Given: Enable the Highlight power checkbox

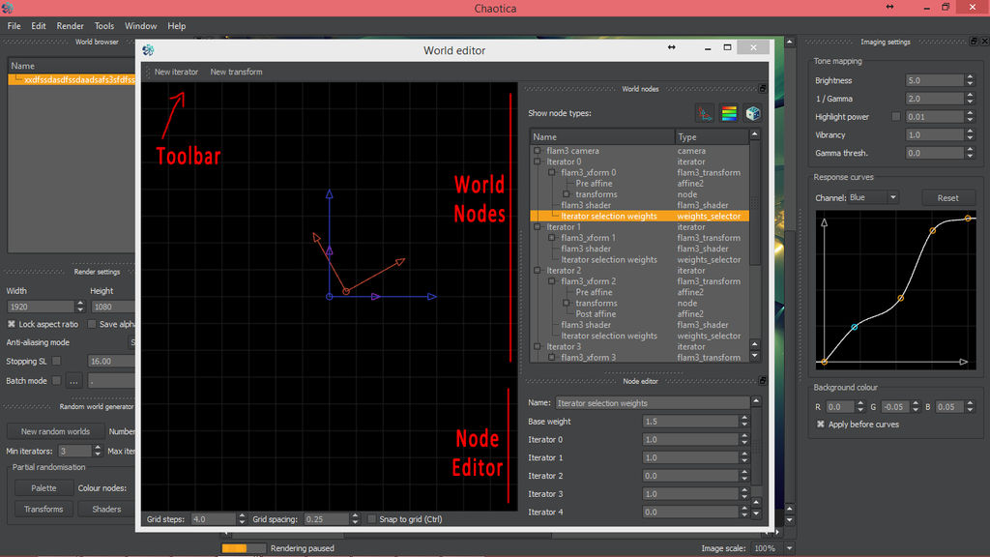Looking at the screenshot, I should [896, 117].
